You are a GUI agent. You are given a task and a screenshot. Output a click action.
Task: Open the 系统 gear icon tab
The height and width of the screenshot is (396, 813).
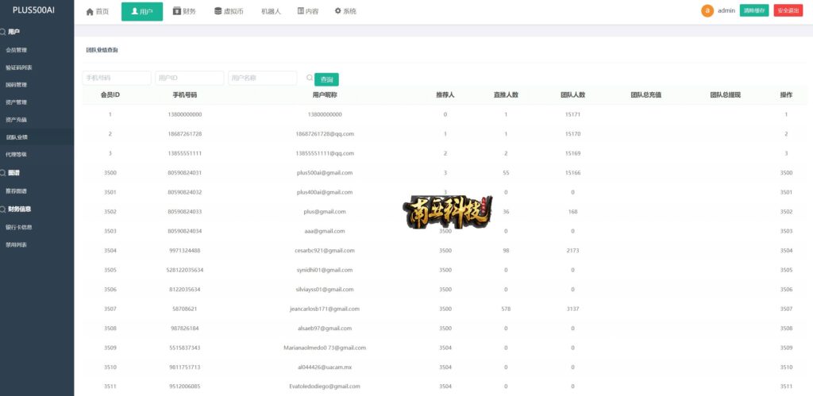pyautogui.click(x=345, y=11)
